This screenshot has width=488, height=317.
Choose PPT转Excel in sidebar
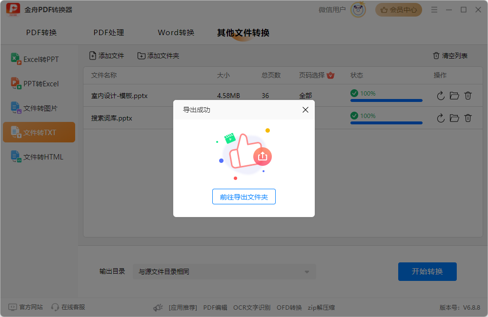click(39, 84)
